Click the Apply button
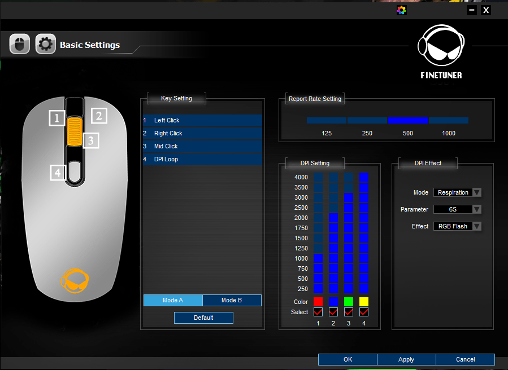The height and width of the screenshot is (370, 508). [406, 359]
